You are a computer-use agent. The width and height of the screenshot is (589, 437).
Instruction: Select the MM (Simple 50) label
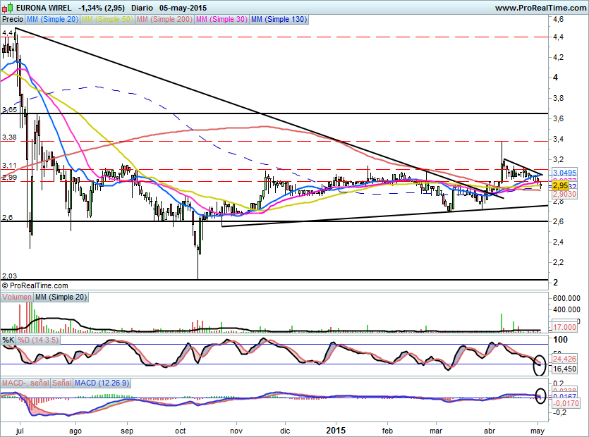click(107, 19)
